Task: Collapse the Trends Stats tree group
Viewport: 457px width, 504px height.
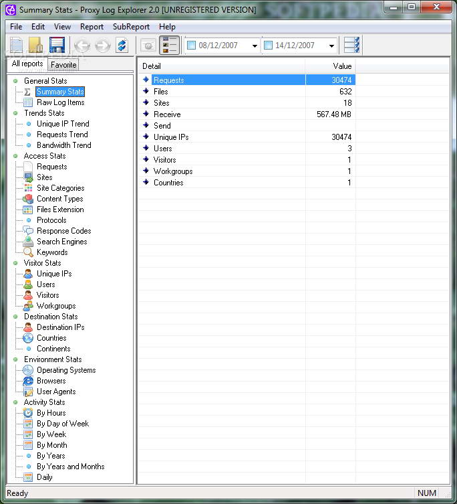Action: (15, 113)
